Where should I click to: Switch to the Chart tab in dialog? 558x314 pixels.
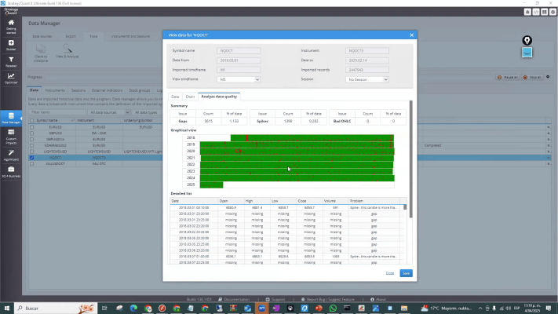tap(190, 96)
